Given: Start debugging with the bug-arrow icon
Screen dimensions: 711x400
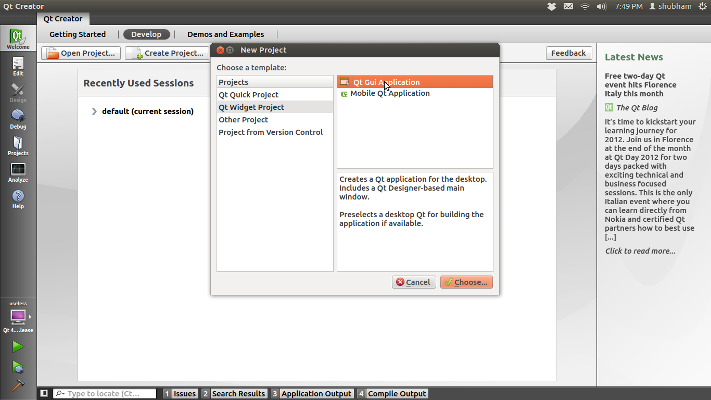Looking at the screenshot, I should point(18,367).
